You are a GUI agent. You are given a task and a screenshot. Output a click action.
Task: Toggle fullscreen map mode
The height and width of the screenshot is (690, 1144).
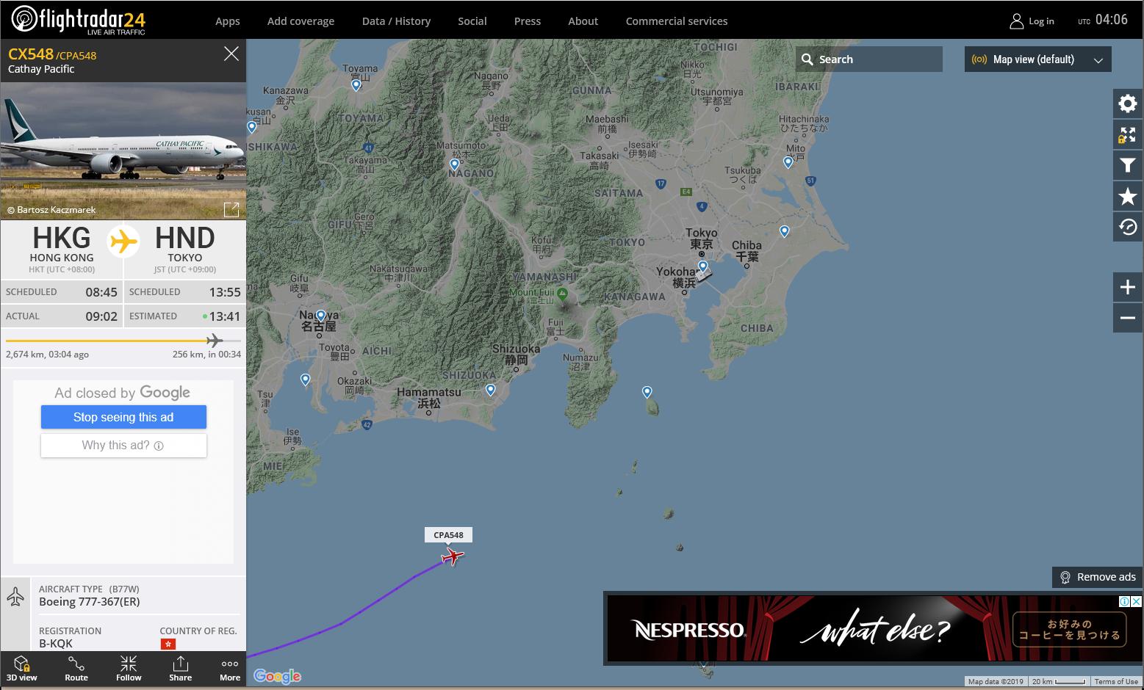tap(1128, 135)
